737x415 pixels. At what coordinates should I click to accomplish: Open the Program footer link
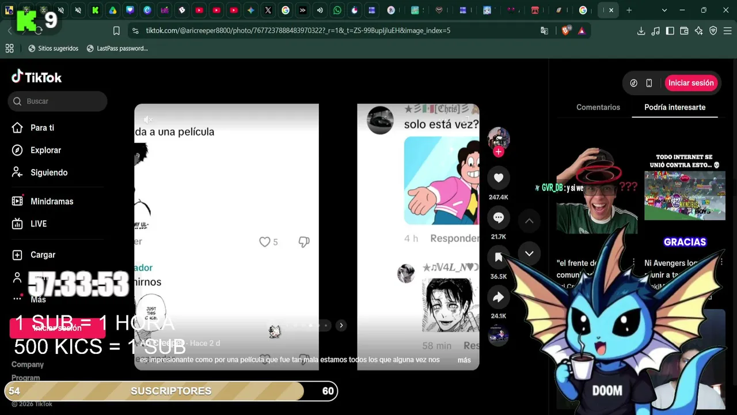coord(25,378)
